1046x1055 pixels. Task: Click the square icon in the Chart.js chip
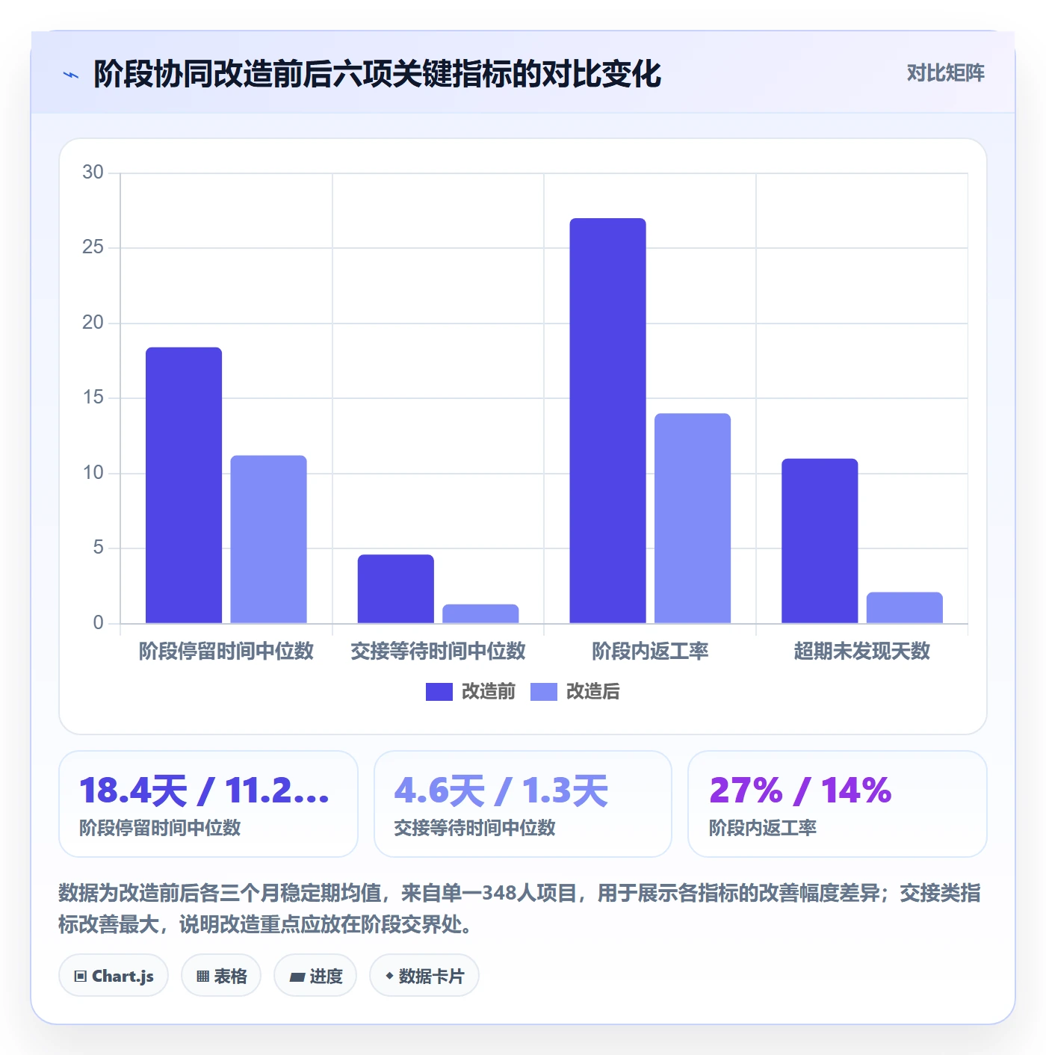click(81, 977)
